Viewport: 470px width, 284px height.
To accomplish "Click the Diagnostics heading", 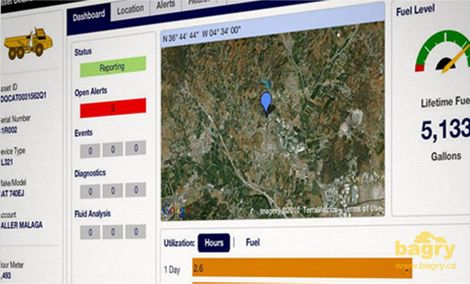I will tap(90, 173).
